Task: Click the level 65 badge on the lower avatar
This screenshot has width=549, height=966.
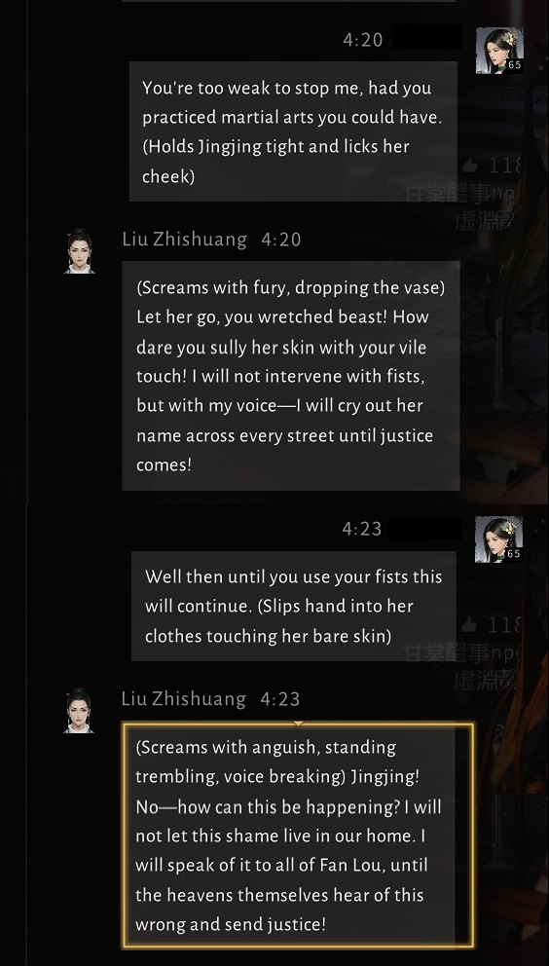Action: click(x=514, y=554)
